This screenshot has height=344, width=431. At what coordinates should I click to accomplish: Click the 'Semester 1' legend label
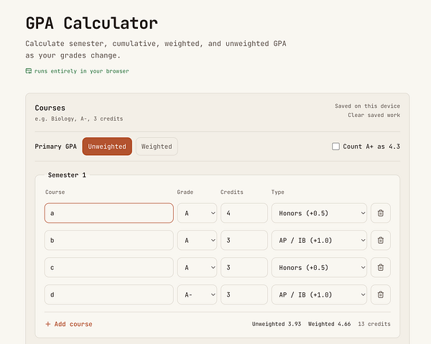tap(67, 175)
